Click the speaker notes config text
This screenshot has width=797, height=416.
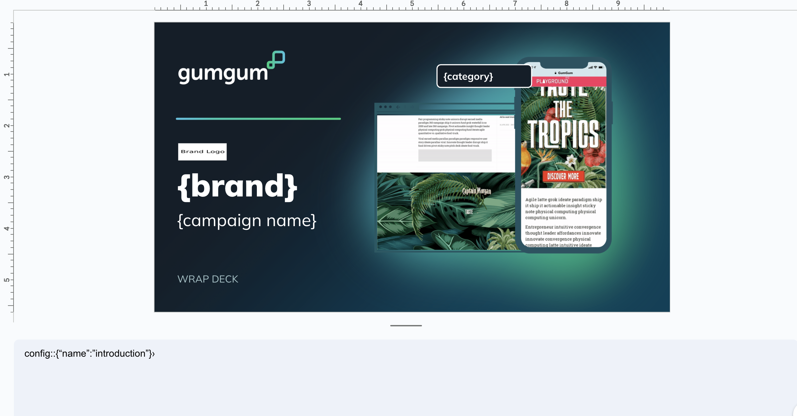click(89, 353)
